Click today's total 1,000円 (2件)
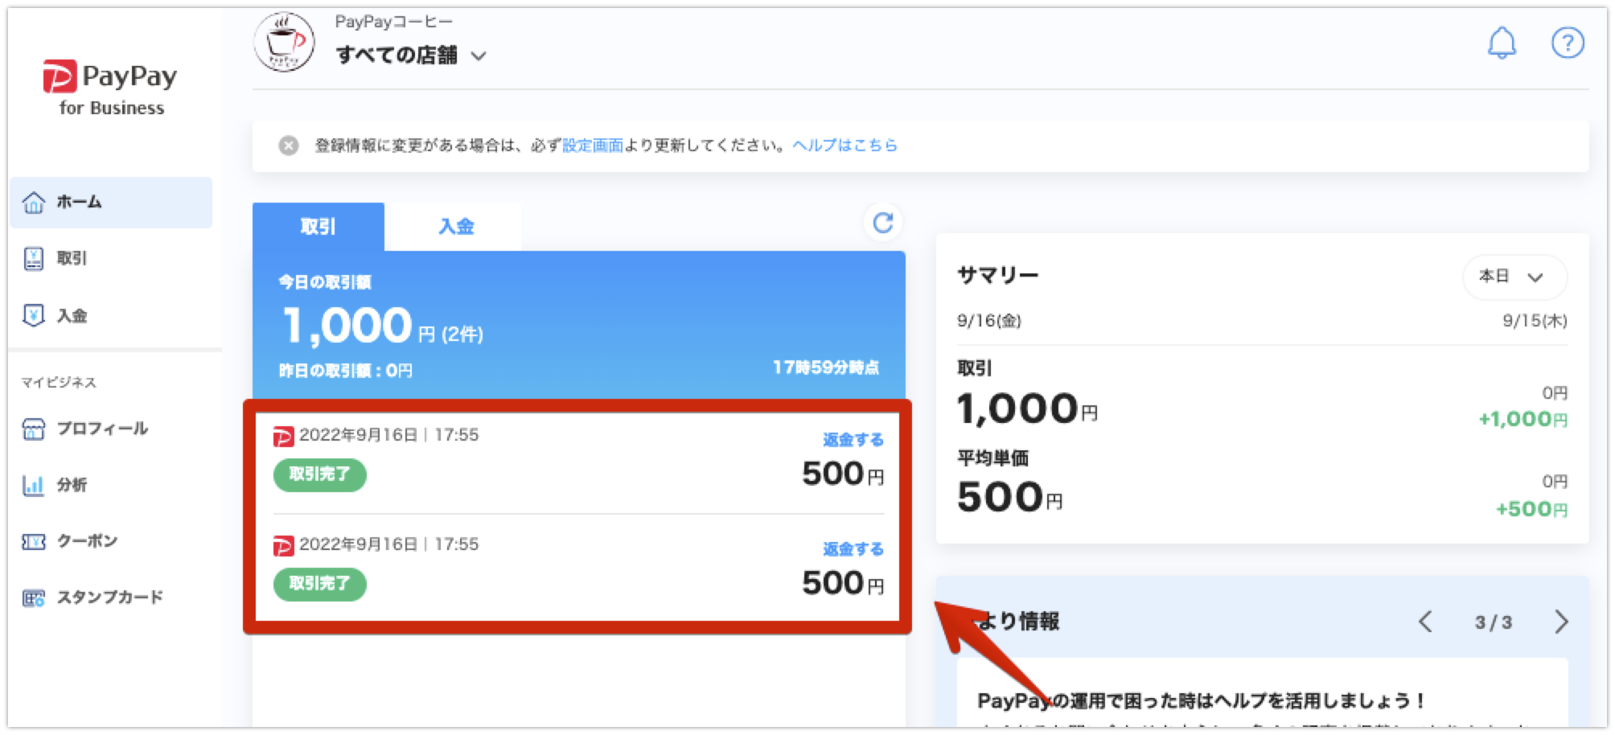Screen dimensions: 1615x735 383,326
